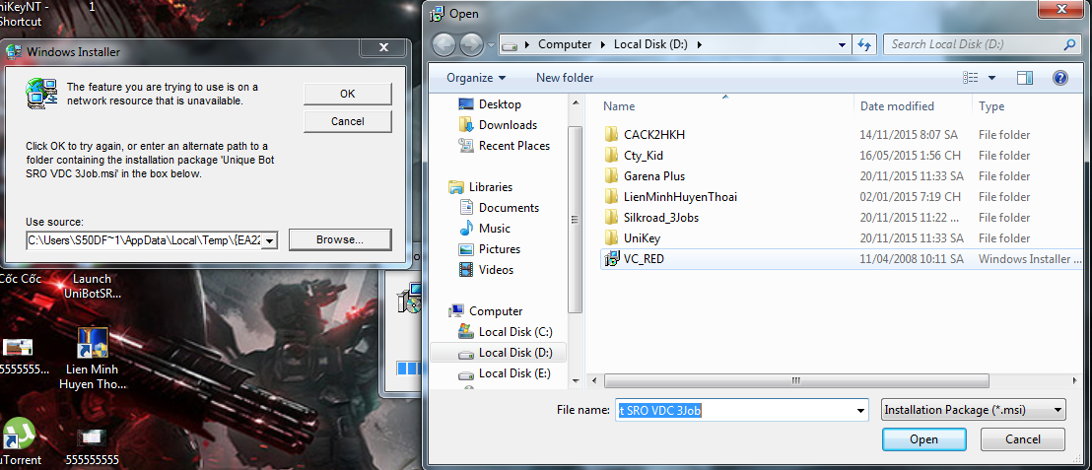Viewport: 1092px width, 470px height.
Task: Click OK in Windows Installer dialog
Action: point(348,94)
